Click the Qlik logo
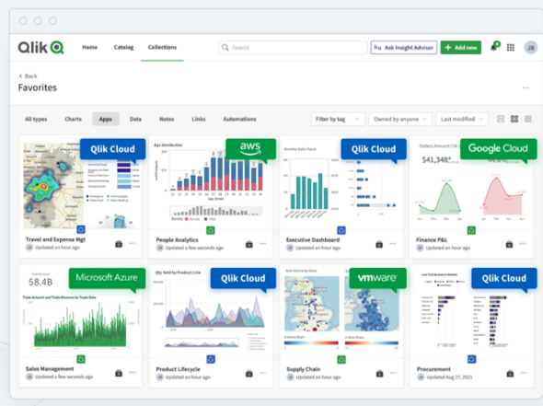This screenshot has width=543, height=406. coord(40,48)
